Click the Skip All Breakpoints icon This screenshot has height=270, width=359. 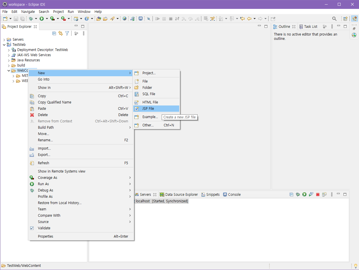coord(148,19)
